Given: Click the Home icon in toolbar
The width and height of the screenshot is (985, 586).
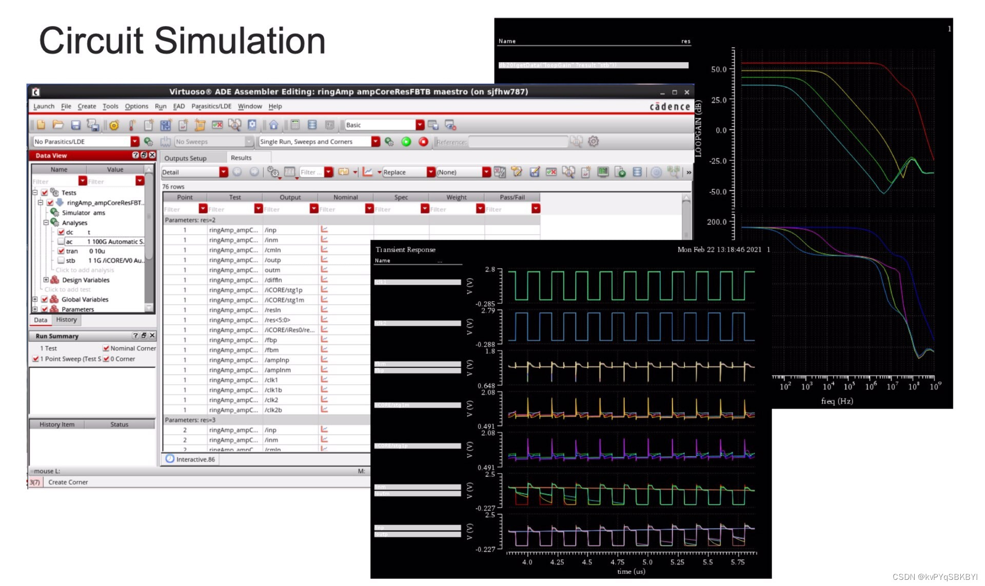Looking at the screenshot, I should pos(273,125).
